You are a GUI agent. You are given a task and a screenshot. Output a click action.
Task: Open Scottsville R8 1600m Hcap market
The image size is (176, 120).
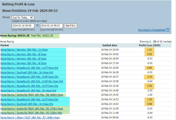tap(32, 95)
